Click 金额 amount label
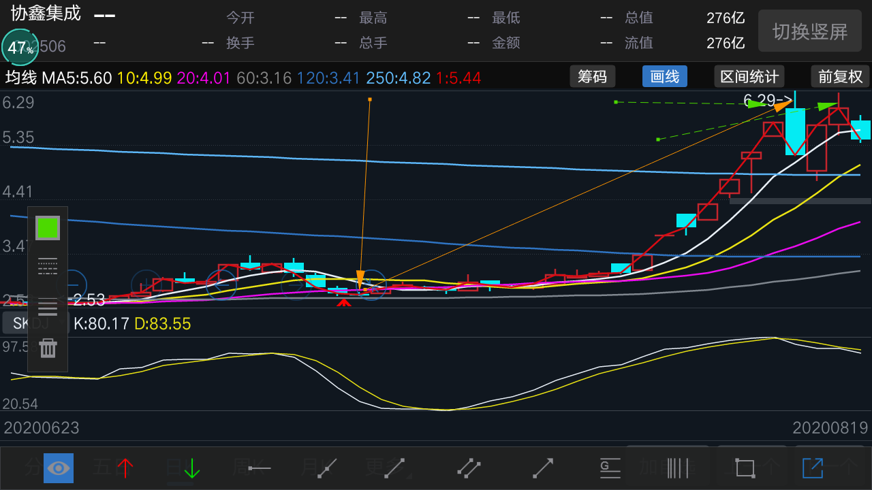 [x=506, y=43]
